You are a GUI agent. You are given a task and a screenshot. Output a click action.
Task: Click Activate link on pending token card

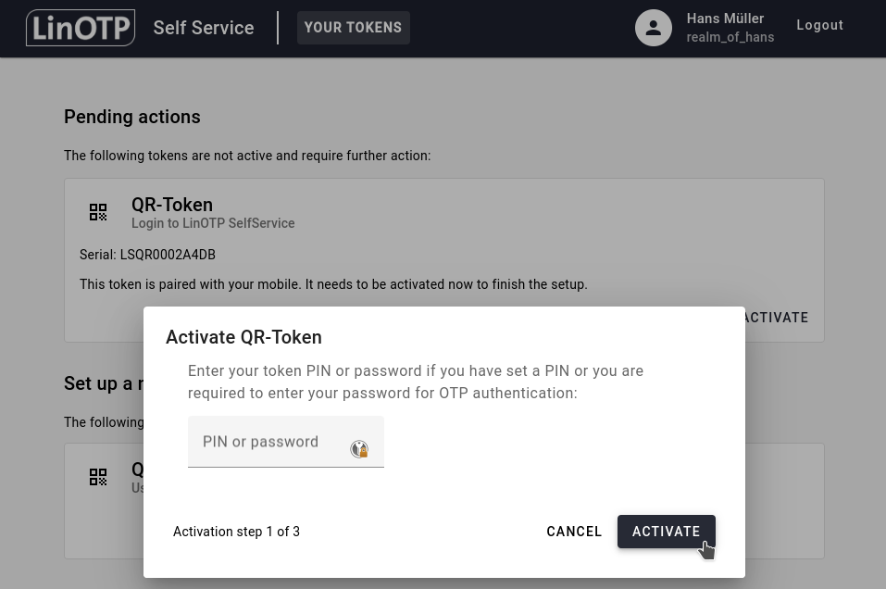(776, 318)
